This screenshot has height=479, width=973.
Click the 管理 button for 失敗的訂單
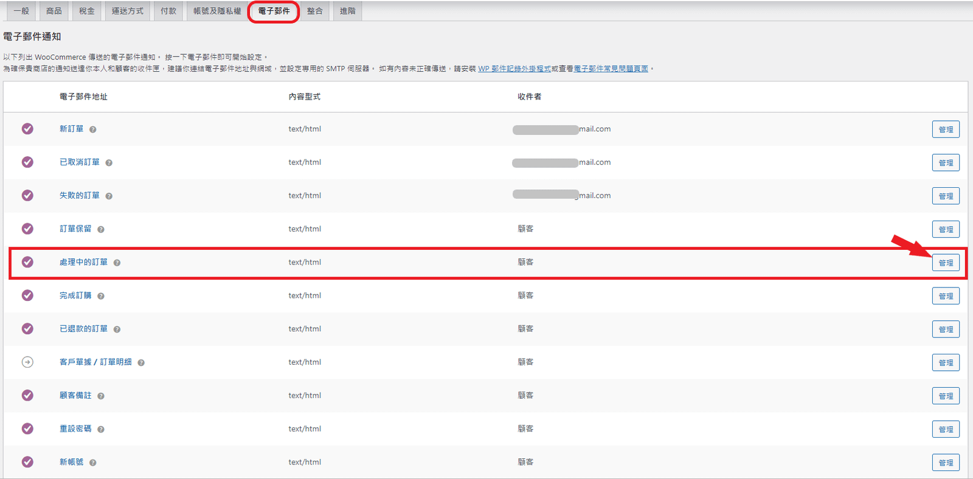[946, 196]
